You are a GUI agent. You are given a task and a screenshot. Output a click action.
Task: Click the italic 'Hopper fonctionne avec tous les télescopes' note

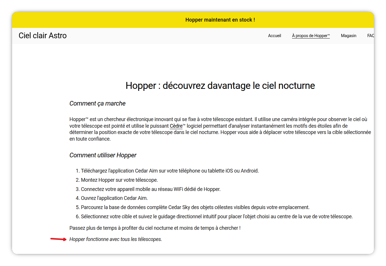[x=116, y=239]
